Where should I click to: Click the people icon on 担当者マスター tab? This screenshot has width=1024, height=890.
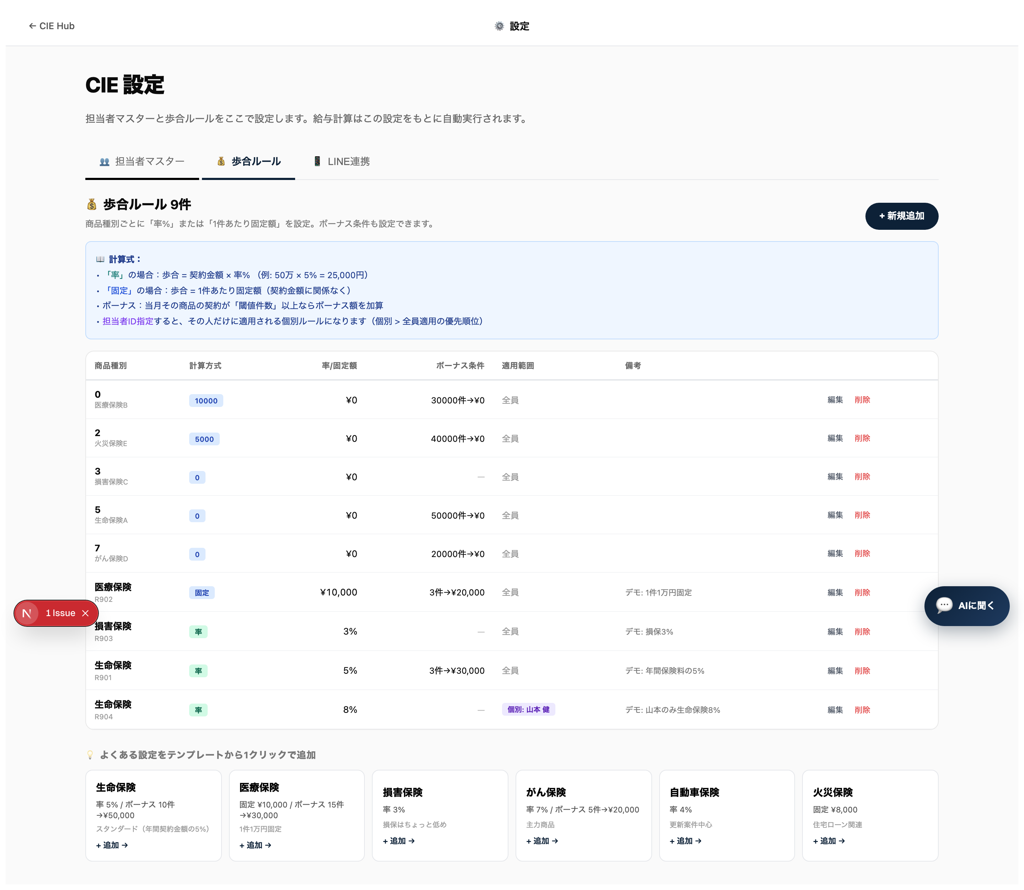[104, 162]
